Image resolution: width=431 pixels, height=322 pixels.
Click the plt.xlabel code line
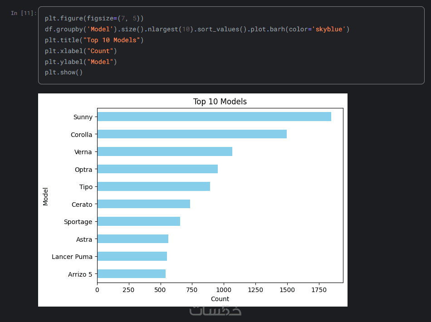point(81,51)
